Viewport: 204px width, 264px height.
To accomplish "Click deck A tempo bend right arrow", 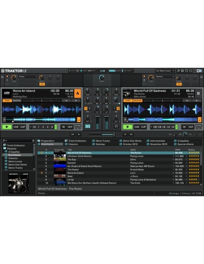I will pos(76,101).
